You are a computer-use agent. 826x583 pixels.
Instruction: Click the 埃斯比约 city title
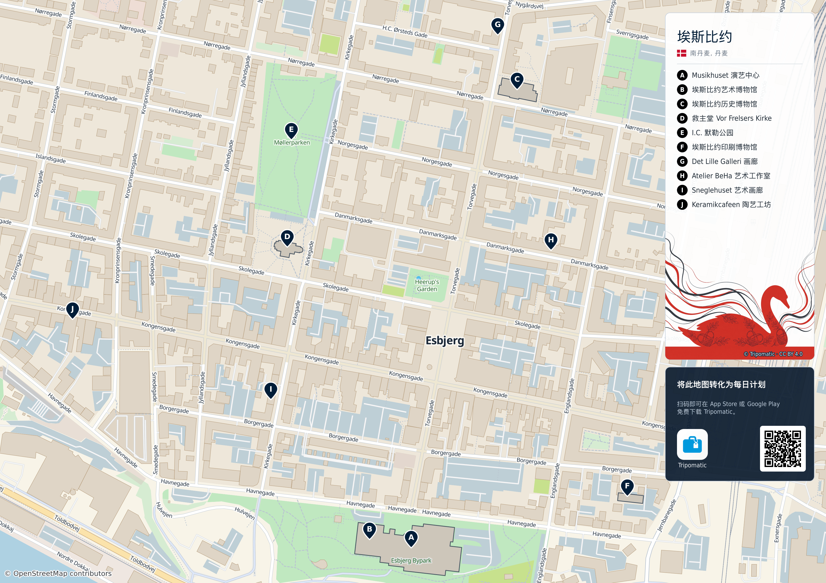704,37
